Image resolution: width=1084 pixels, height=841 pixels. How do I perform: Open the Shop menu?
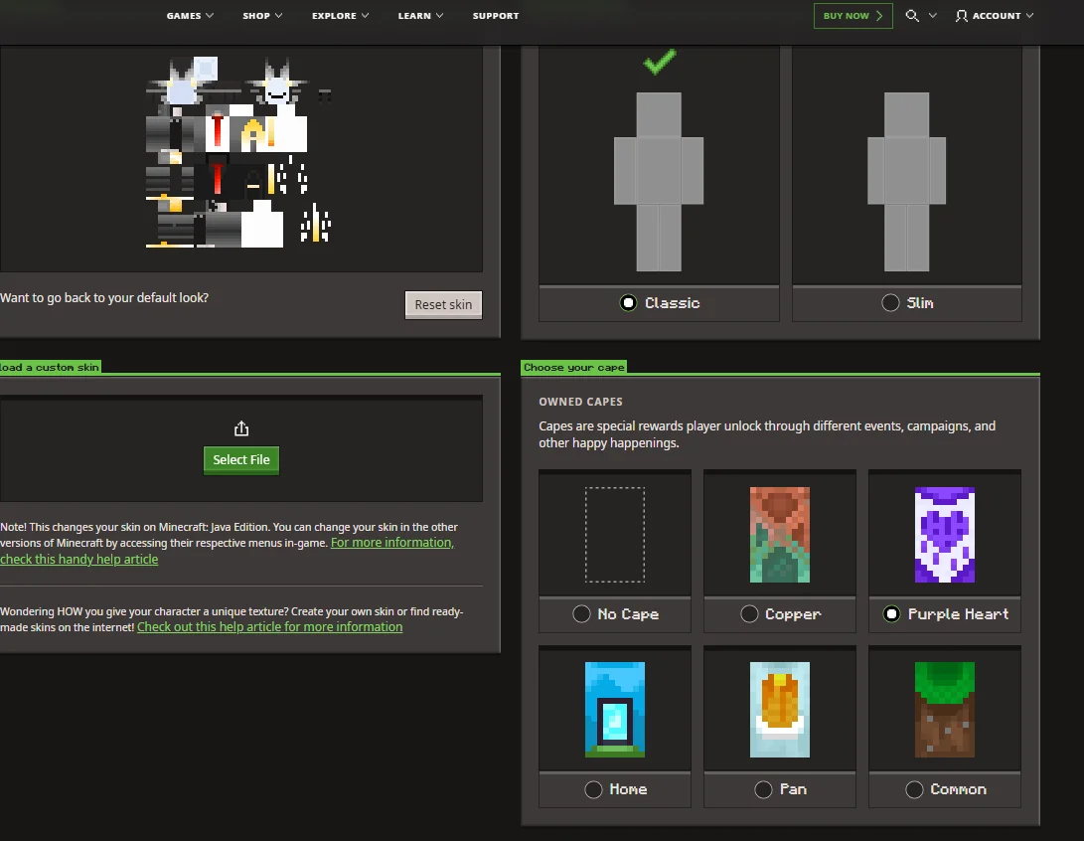(256, 15)
